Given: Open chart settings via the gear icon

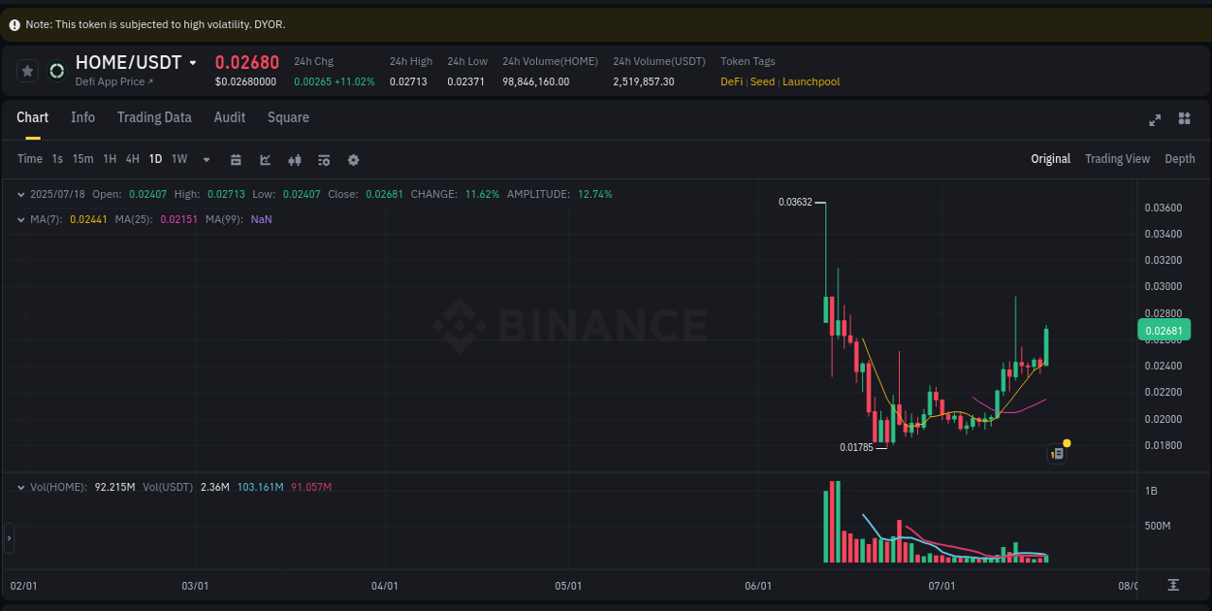Looking at the screenshot, I should (x=353, y=159).
